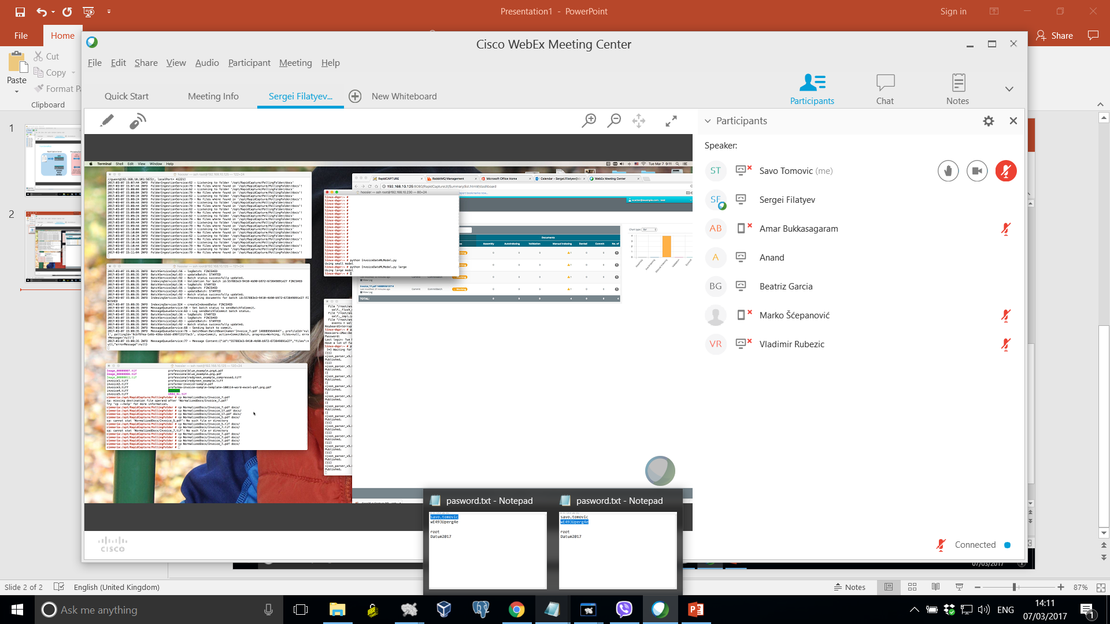Viewport: 1110px width, 624px height.
Task: Open PowerPoint Home tab
Action: [62, 36]
